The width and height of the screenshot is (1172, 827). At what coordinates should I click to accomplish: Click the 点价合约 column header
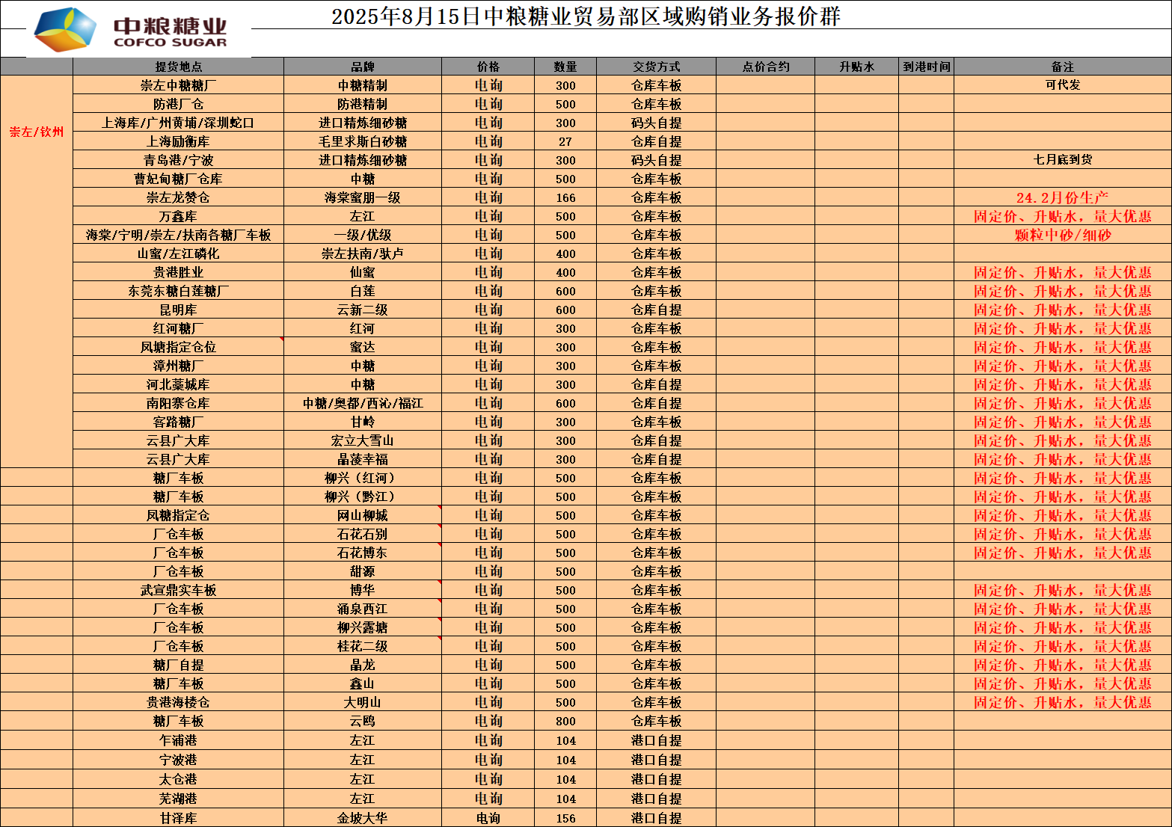click(765, 67)
